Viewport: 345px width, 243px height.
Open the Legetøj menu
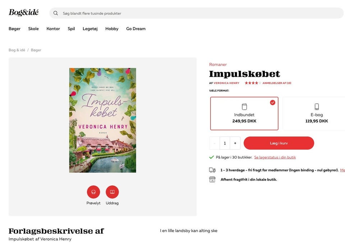point(90,29)
